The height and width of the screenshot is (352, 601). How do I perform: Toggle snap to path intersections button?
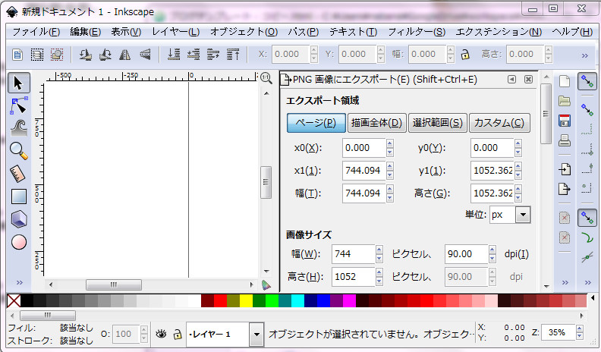[x=587, y=258]
